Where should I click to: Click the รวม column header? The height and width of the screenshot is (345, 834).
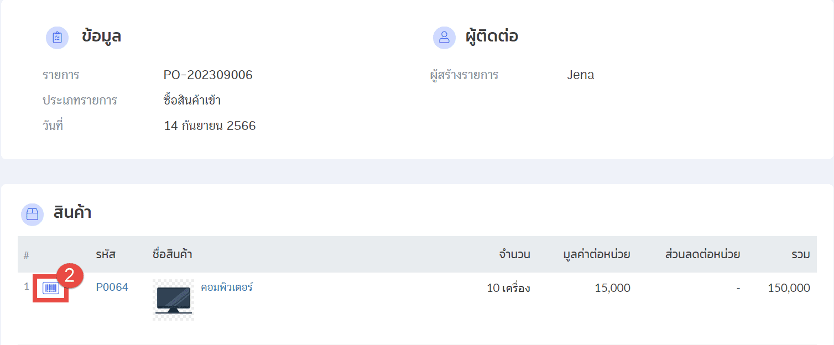coord(800,255)
